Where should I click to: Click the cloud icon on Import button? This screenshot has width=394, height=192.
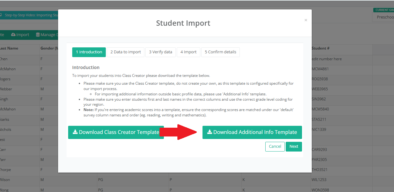[13, 35]
